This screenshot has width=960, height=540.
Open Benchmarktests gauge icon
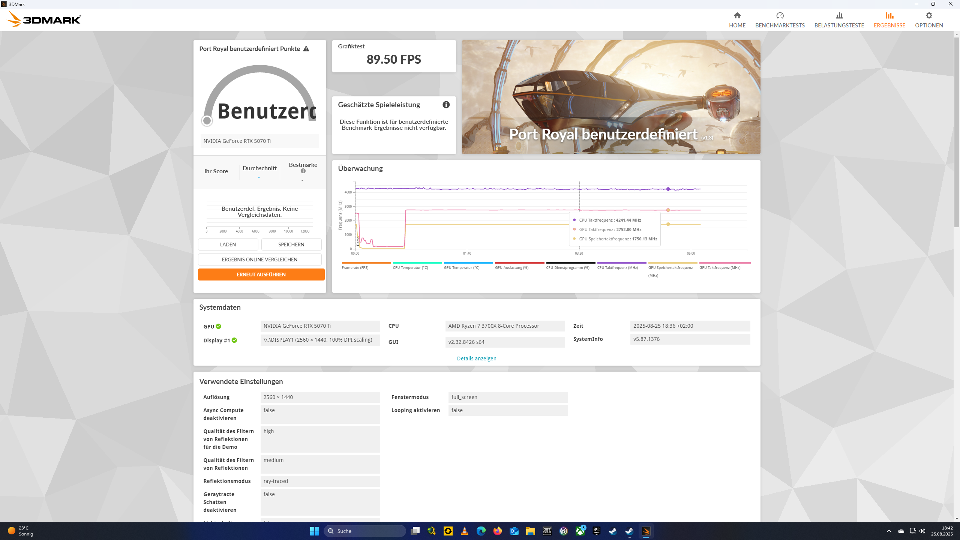pyautogui.click(x=780, y=16)
